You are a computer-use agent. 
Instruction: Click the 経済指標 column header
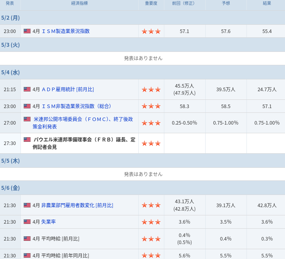click(x=79, y=3)
